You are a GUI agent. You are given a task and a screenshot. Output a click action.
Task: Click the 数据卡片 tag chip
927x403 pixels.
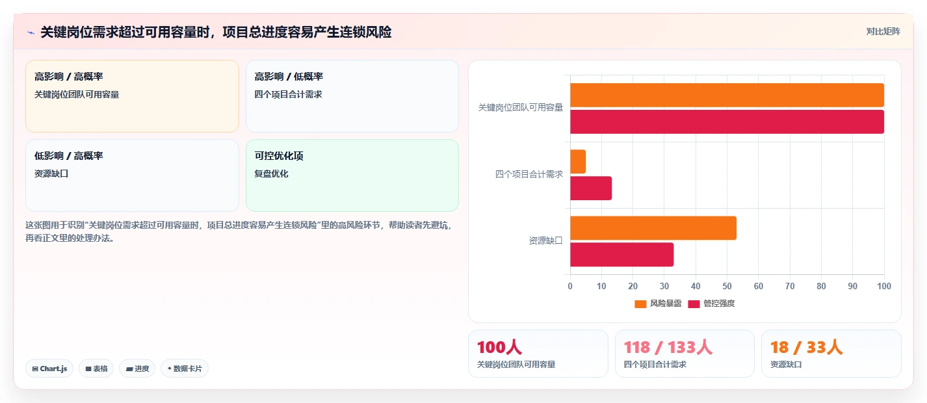pyautogui.click(x=185, y=369)
